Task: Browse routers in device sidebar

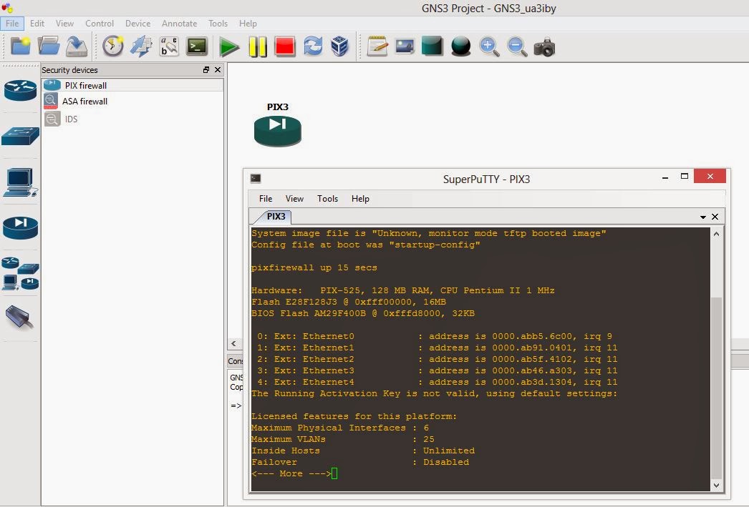Action: click(x=20, y=89)
